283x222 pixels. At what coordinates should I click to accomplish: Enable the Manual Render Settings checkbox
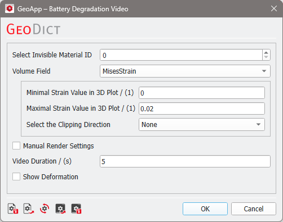click(16, 146)
